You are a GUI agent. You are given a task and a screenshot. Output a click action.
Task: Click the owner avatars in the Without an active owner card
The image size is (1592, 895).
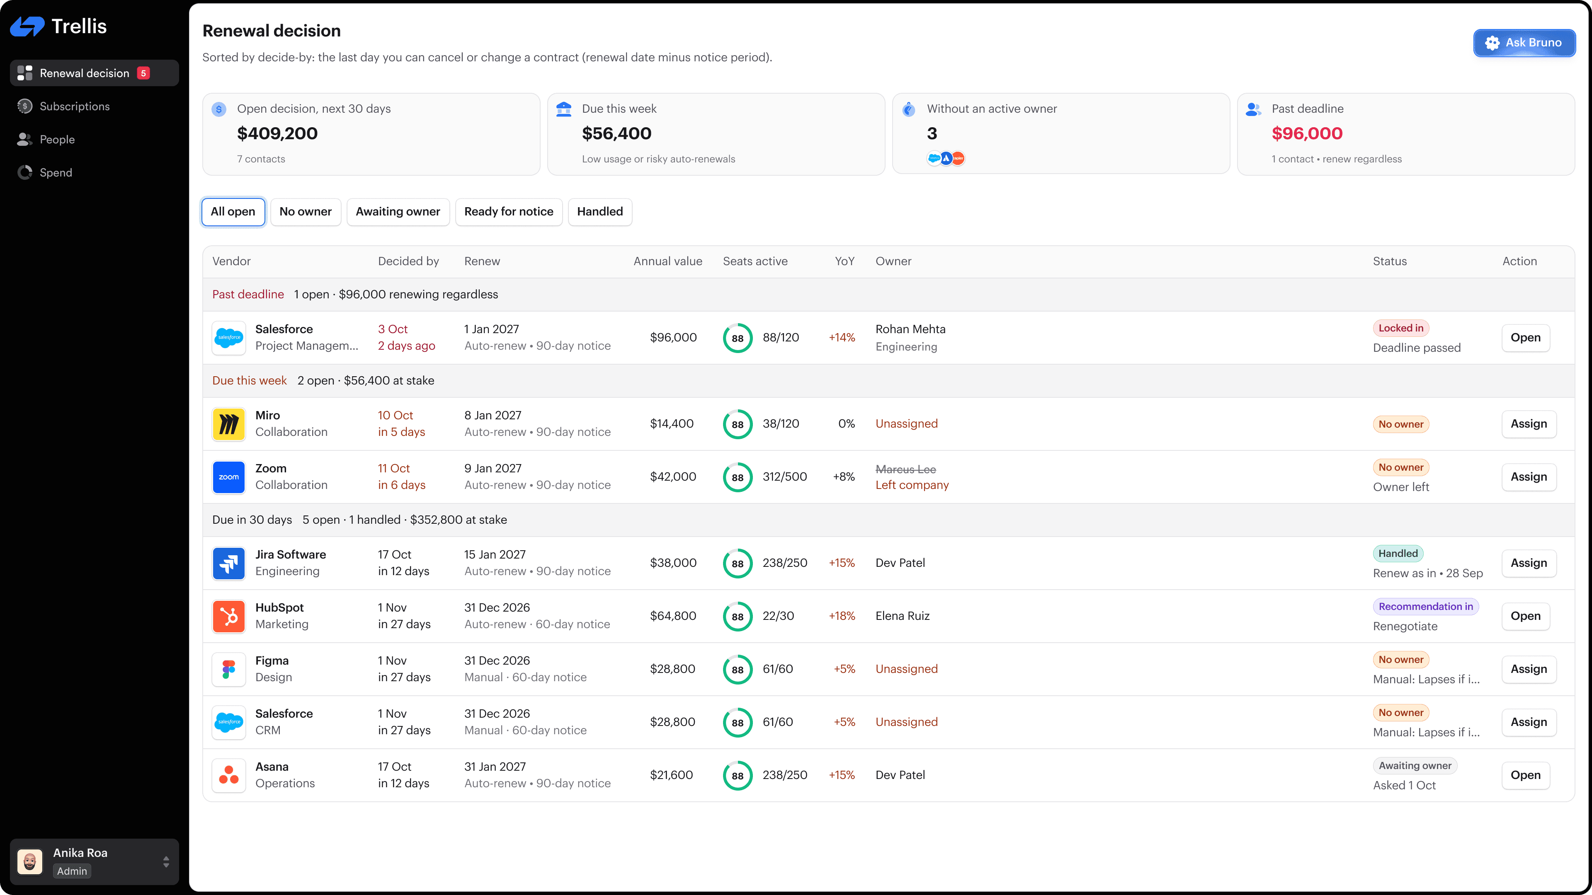[x=946, y=159]
